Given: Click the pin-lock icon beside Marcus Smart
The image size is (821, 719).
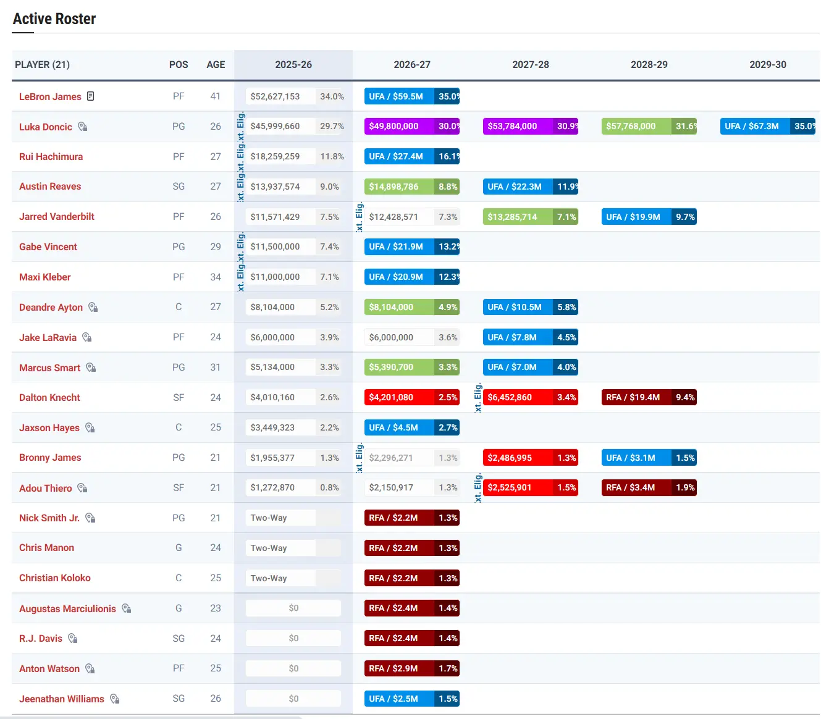Looking at the screenshot, I should tap(91, 368).
